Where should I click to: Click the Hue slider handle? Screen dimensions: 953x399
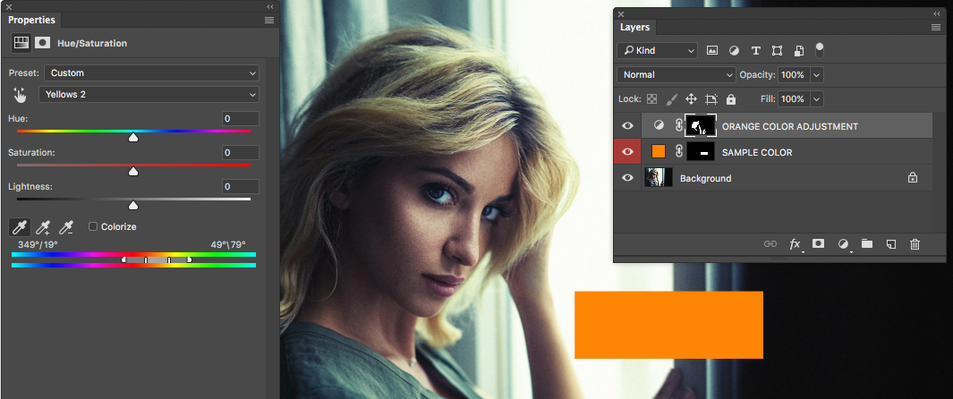click(133, 138)
